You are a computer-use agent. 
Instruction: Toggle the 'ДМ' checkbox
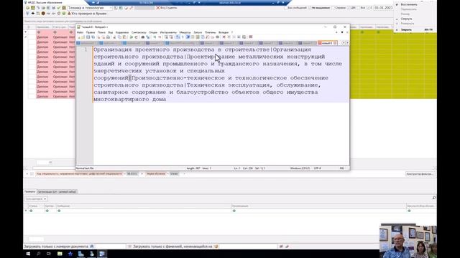click(349, 8)
